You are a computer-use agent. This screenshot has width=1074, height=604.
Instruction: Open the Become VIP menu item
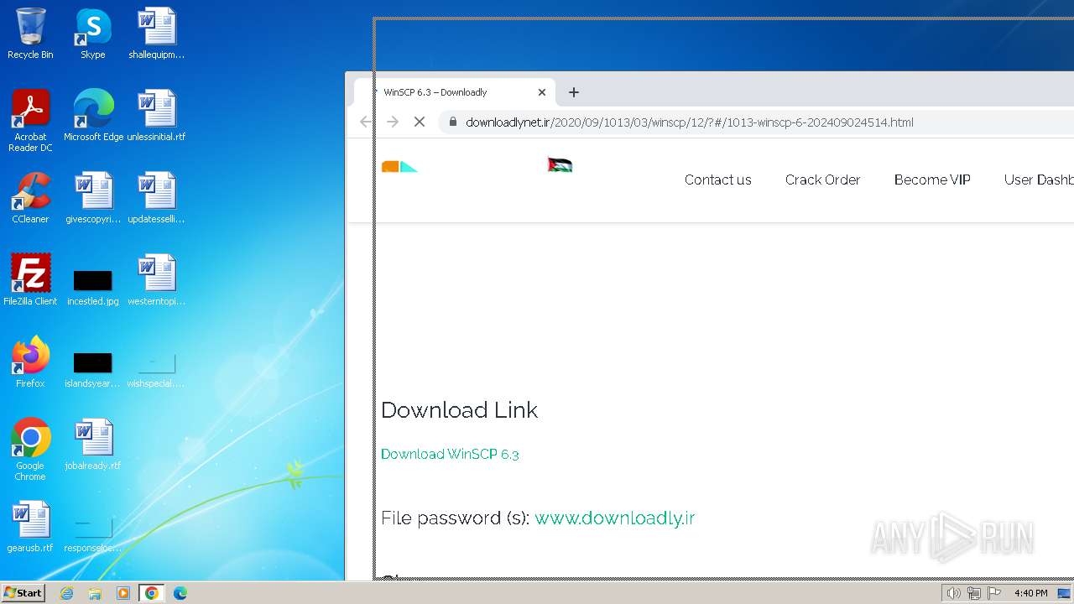click(x=932, y=180)
